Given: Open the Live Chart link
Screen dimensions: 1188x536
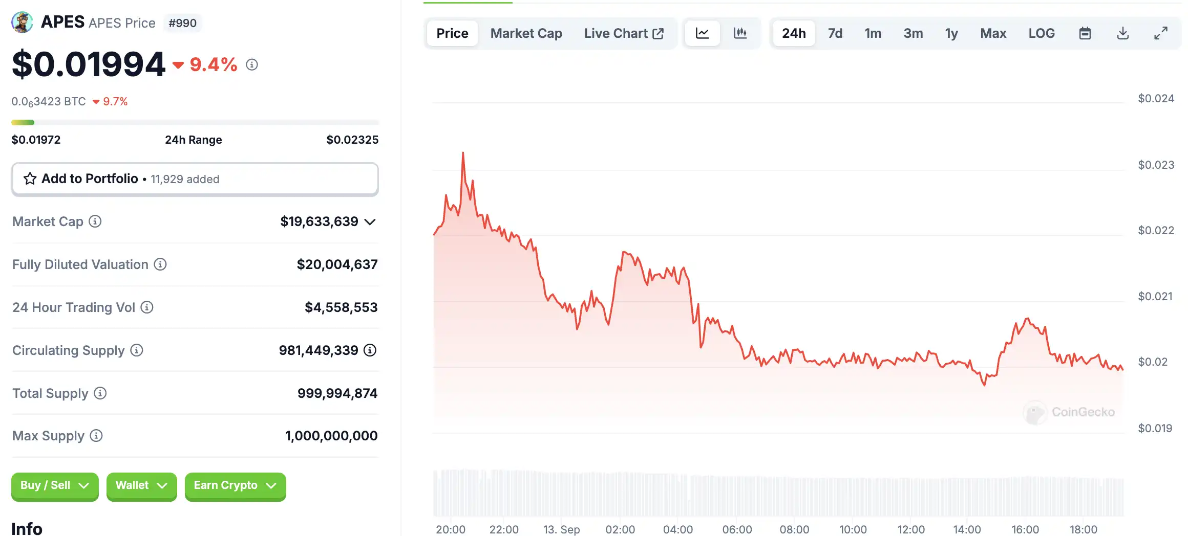Looking at the screenshot, I should point(624,33).
